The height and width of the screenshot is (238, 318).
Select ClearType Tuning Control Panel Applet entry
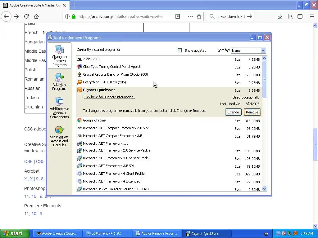click(x=169, y=67)
